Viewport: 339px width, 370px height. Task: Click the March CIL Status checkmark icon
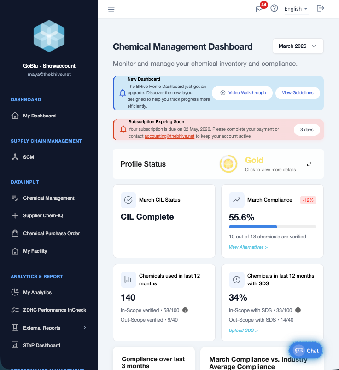pos(129,200)
